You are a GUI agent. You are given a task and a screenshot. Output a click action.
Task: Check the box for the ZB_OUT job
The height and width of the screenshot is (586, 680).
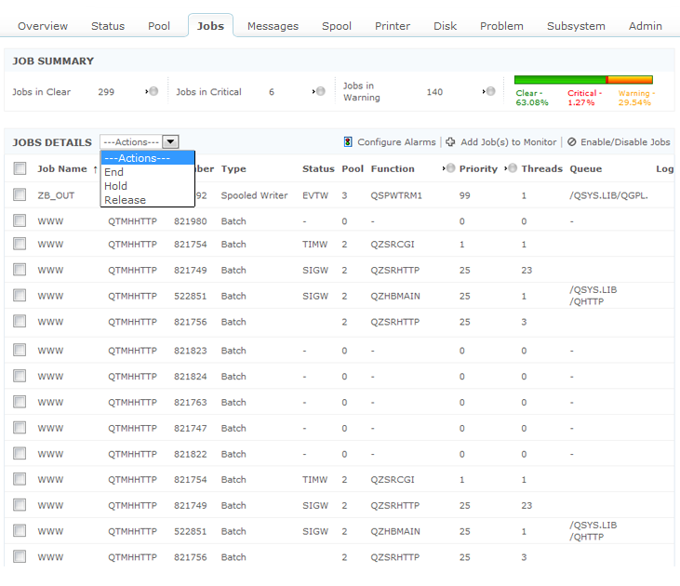[20, 195]
